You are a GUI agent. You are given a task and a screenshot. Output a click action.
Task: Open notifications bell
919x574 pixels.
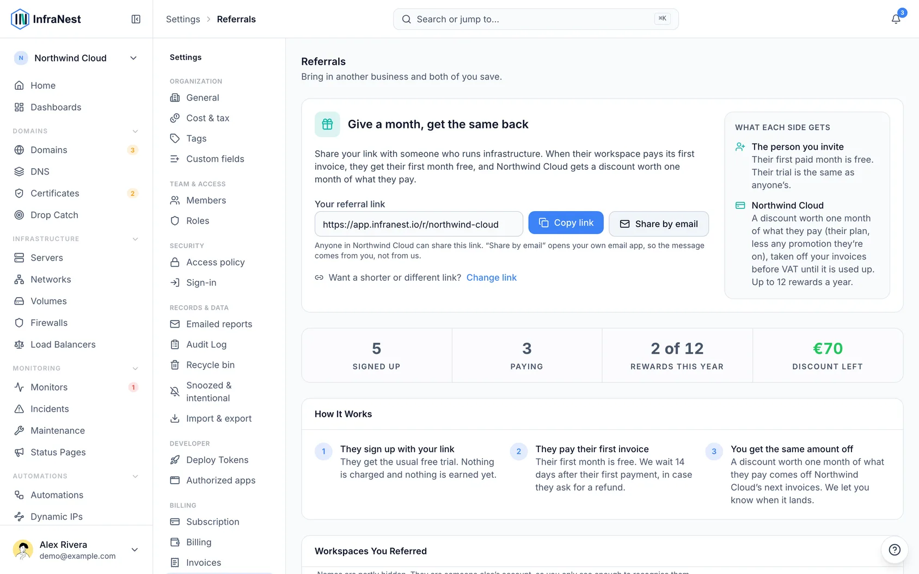[896, 19]
